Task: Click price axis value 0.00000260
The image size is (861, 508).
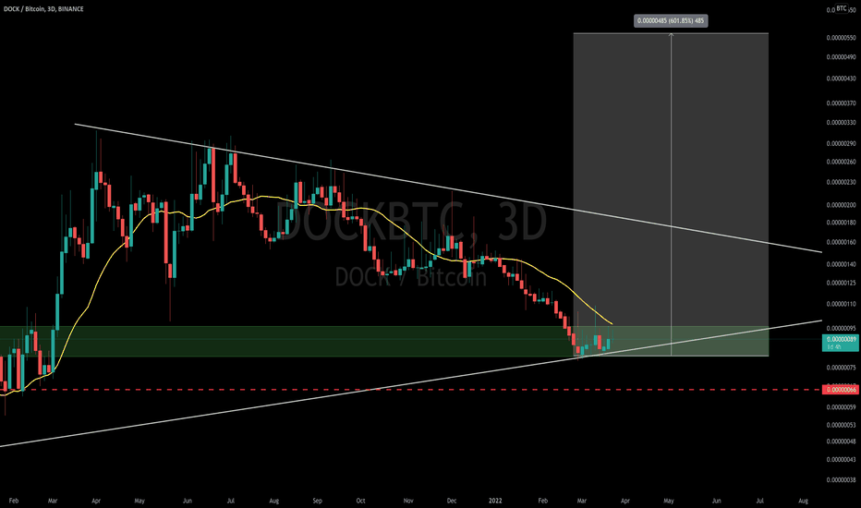Action: [x=841, y=162]
